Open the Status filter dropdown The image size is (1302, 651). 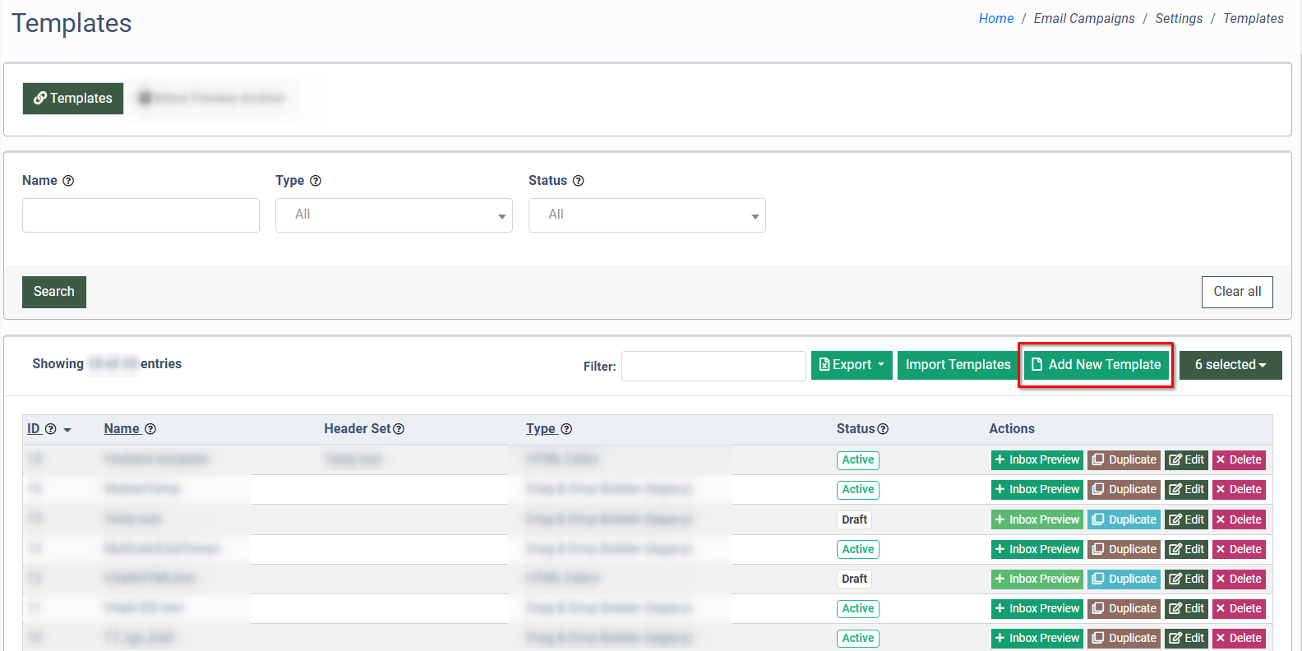point(647,215)
